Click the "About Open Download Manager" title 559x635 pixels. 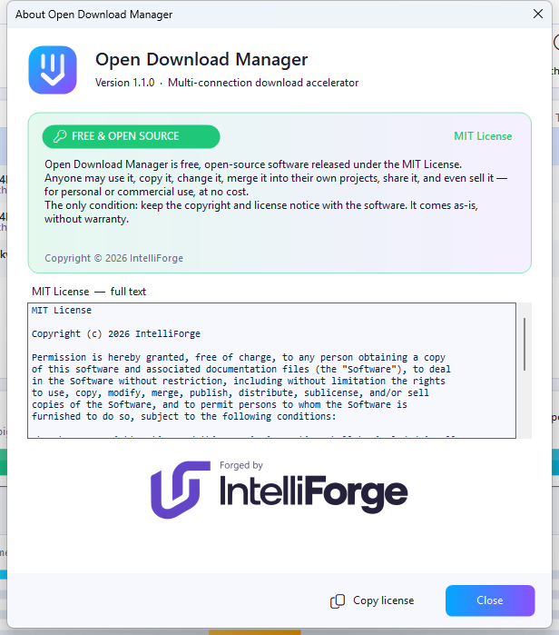point(93,15)
